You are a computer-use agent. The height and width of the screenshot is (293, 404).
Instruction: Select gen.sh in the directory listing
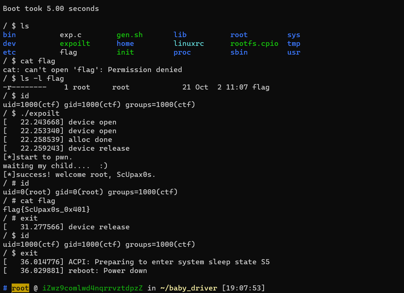pyautogui.click(x=129, y=35)
